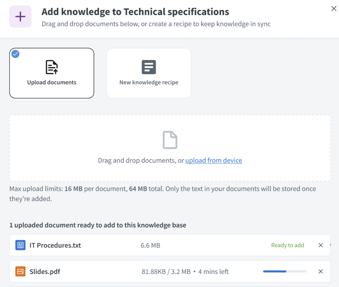The width and height of the screenshot is (339, 287).
Task: Switch to the New knowledge recipe option
Action: (x=148, y=73)
